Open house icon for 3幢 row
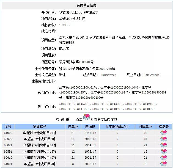 click(x=164, y=139)
